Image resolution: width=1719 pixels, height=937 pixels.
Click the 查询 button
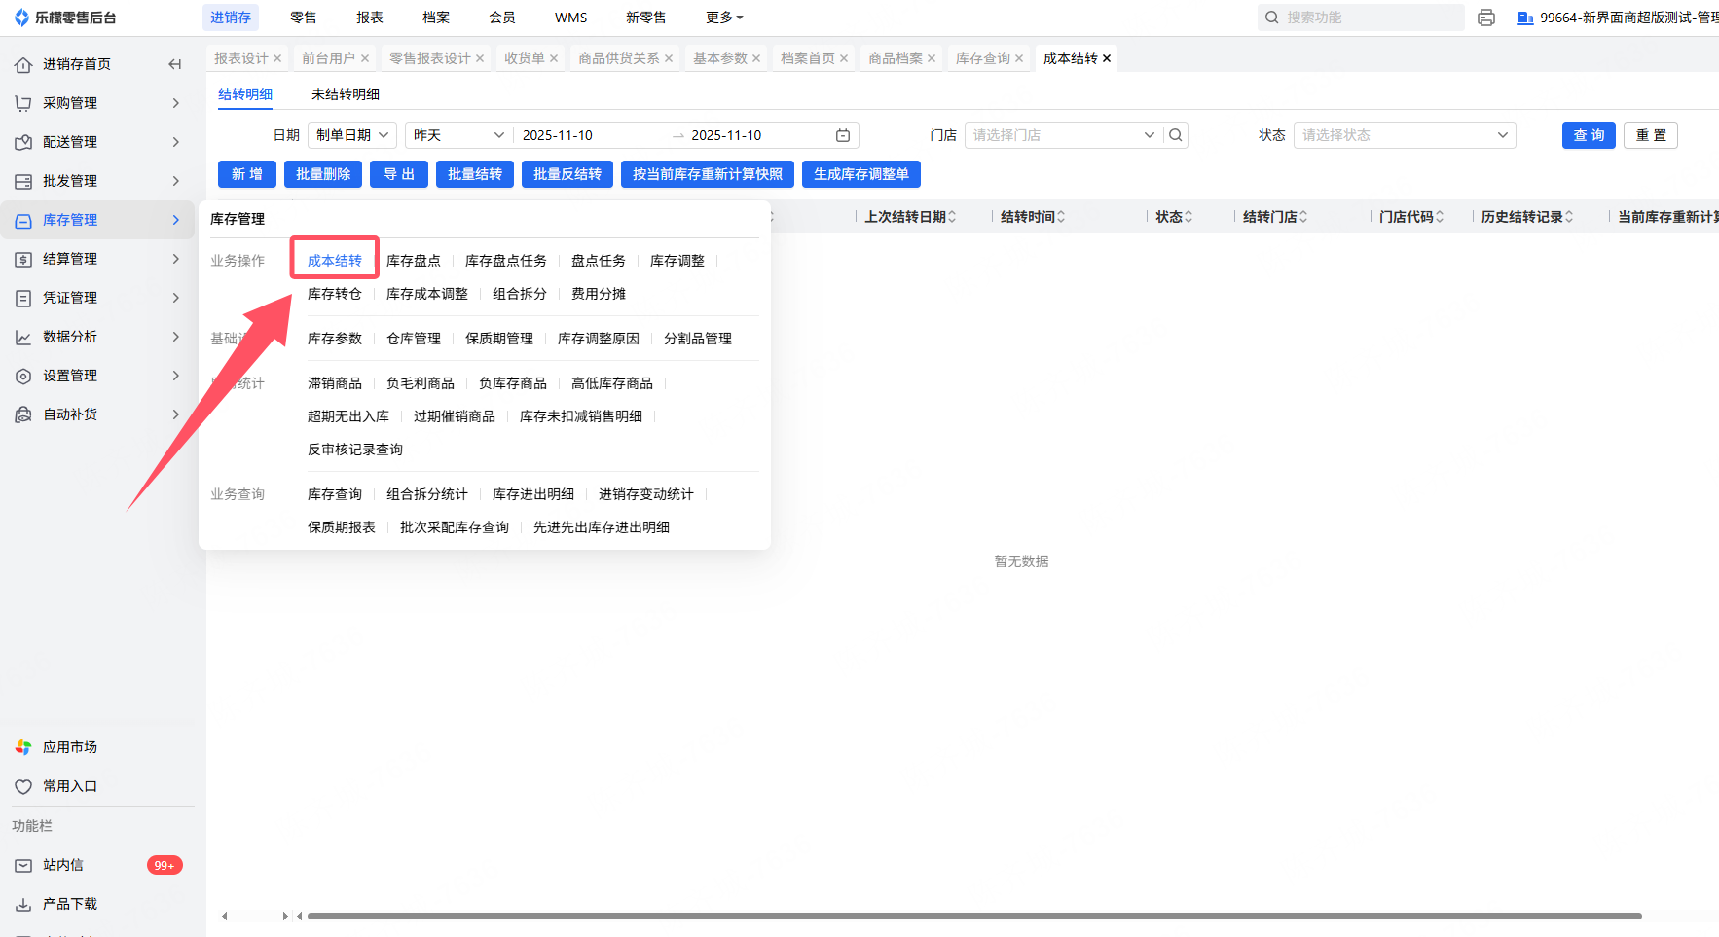click(1589, 135)
